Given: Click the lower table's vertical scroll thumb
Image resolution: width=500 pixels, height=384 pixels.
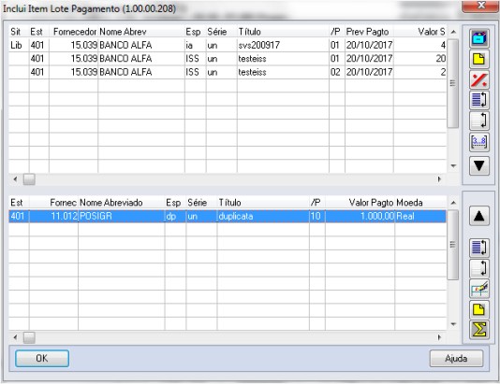Looking at the screenshot, I should click(x=453, y=245).
